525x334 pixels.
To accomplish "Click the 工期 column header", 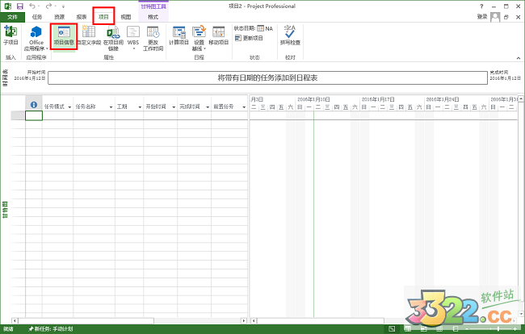I will tap(122, 106).
